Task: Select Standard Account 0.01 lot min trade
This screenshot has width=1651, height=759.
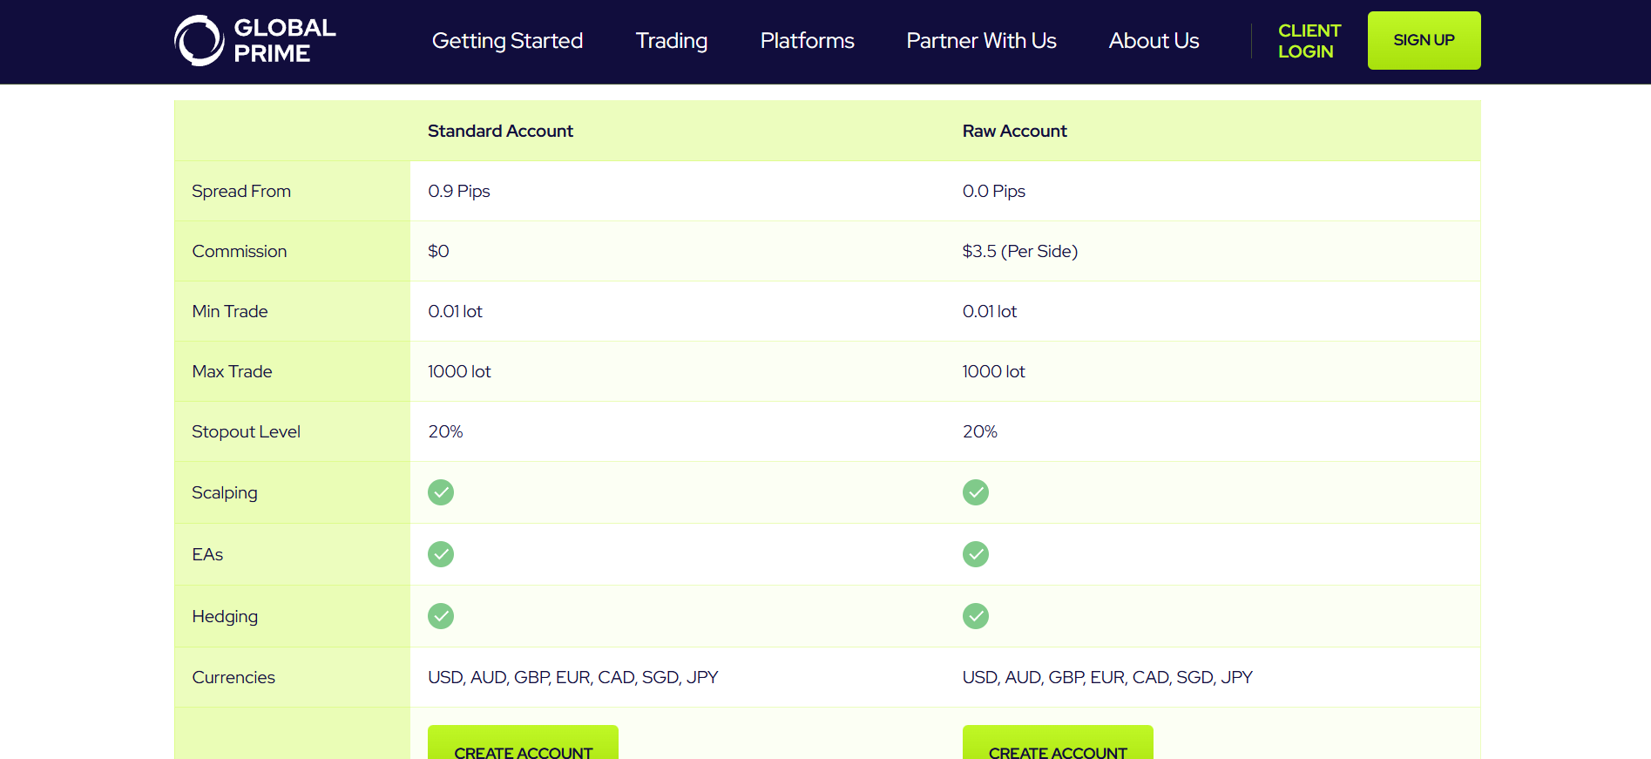Action: (455, 311)
